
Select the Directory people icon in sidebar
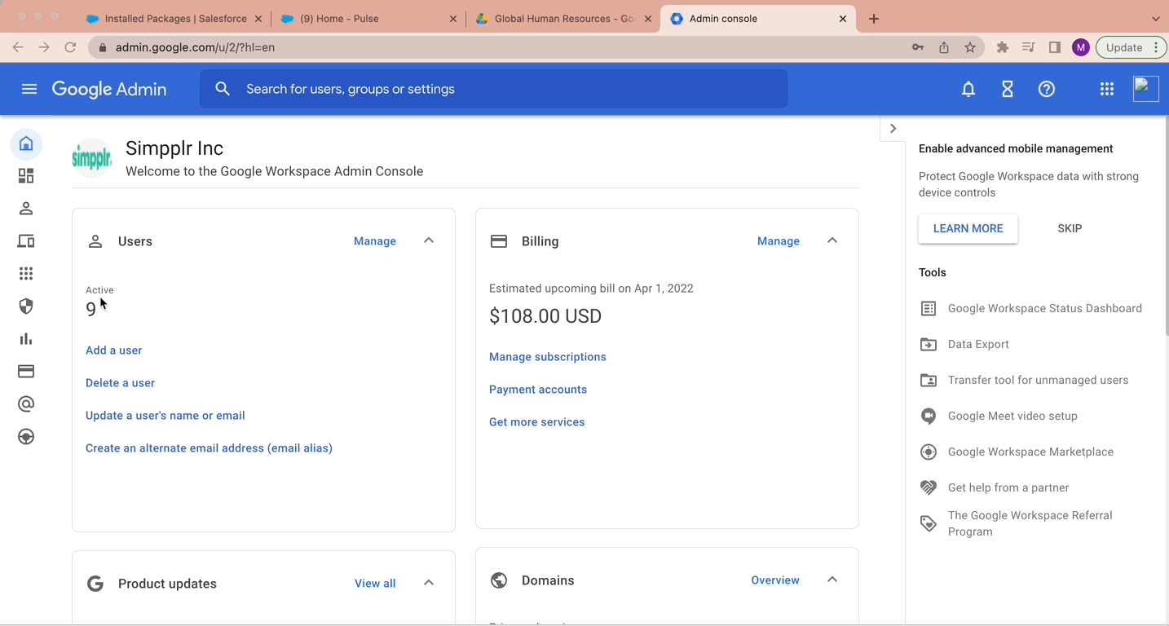pyautogui.click(x=26, y=208)
